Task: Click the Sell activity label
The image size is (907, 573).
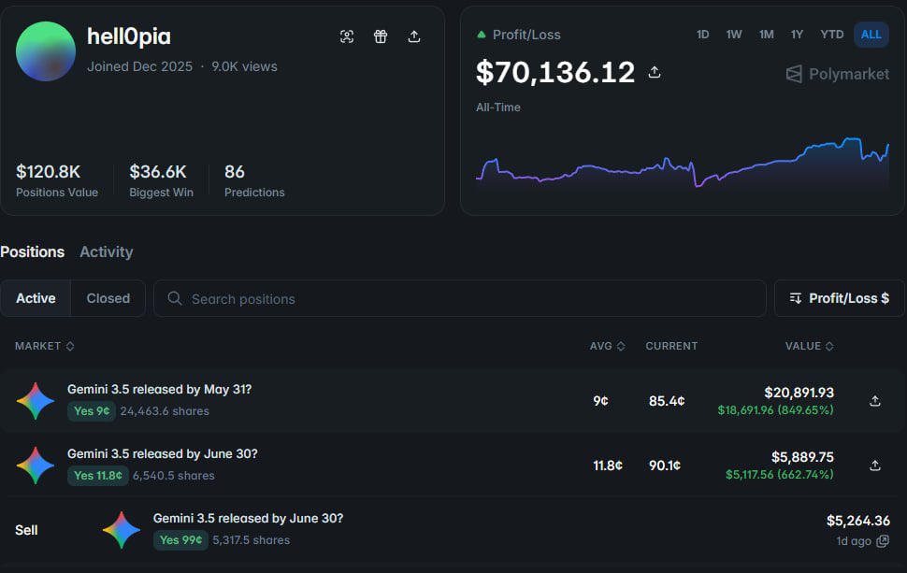Action: (x=26, y=530)
